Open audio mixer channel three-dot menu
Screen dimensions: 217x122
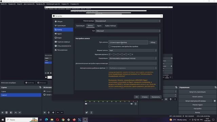tap(136, 104)
